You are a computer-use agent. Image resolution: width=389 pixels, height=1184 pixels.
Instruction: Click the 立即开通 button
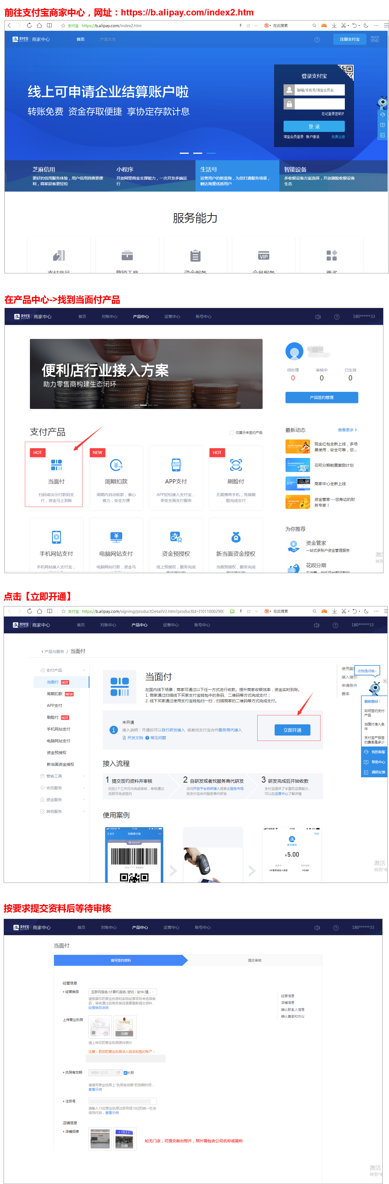pos(292,730)
